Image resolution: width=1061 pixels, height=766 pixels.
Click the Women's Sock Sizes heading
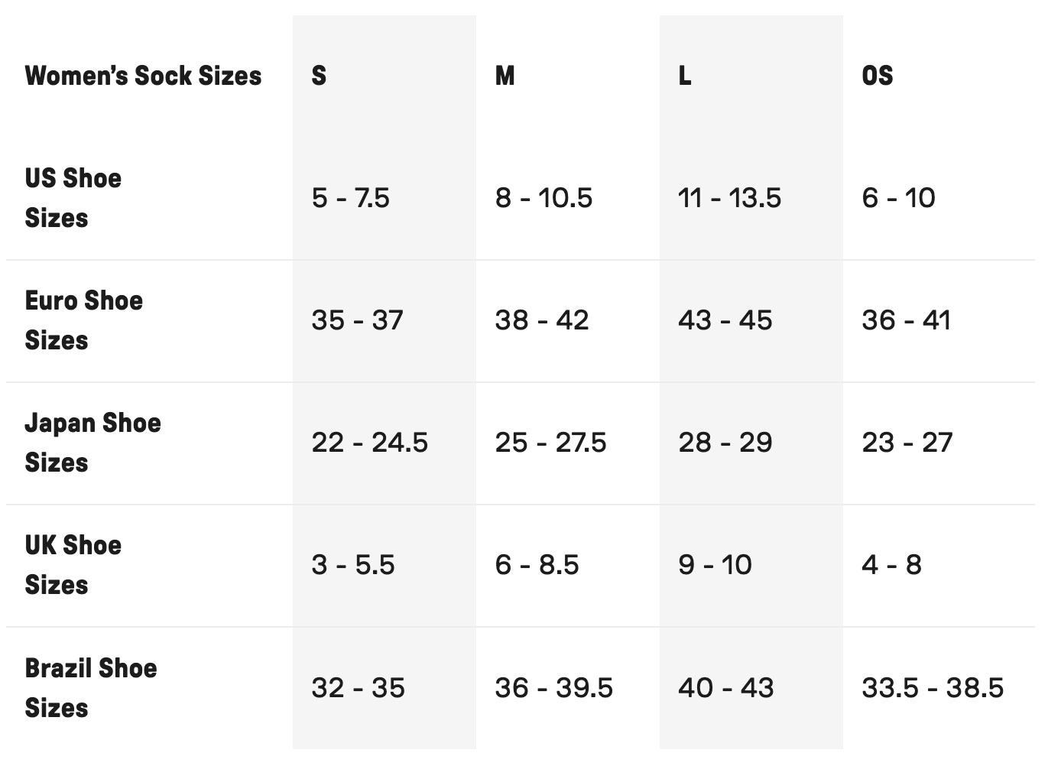pos(143,76)
